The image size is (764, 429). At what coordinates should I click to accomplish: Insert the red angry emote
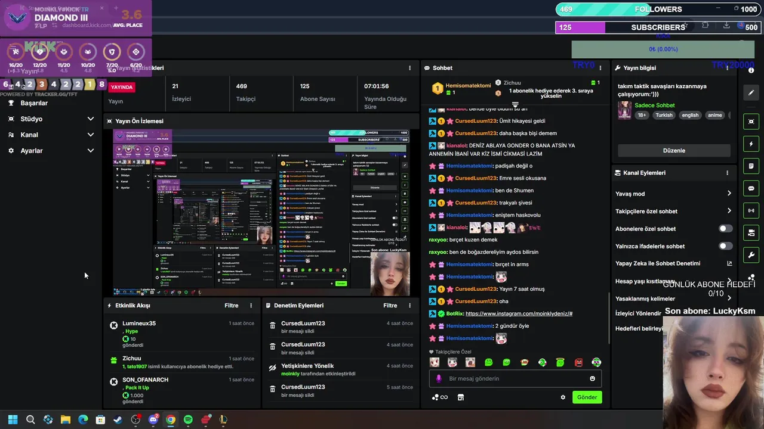click(x=578, y=362)
